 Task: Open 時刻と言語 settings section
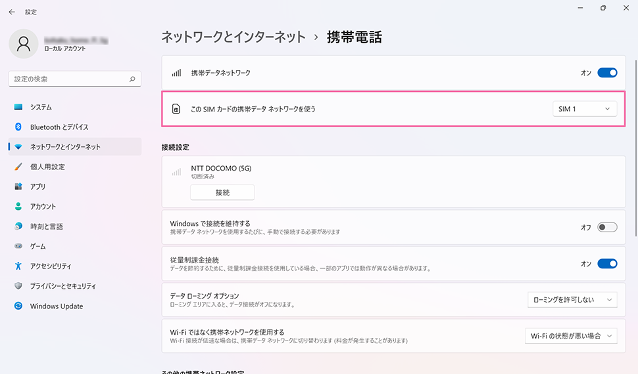tap(47, 226)
